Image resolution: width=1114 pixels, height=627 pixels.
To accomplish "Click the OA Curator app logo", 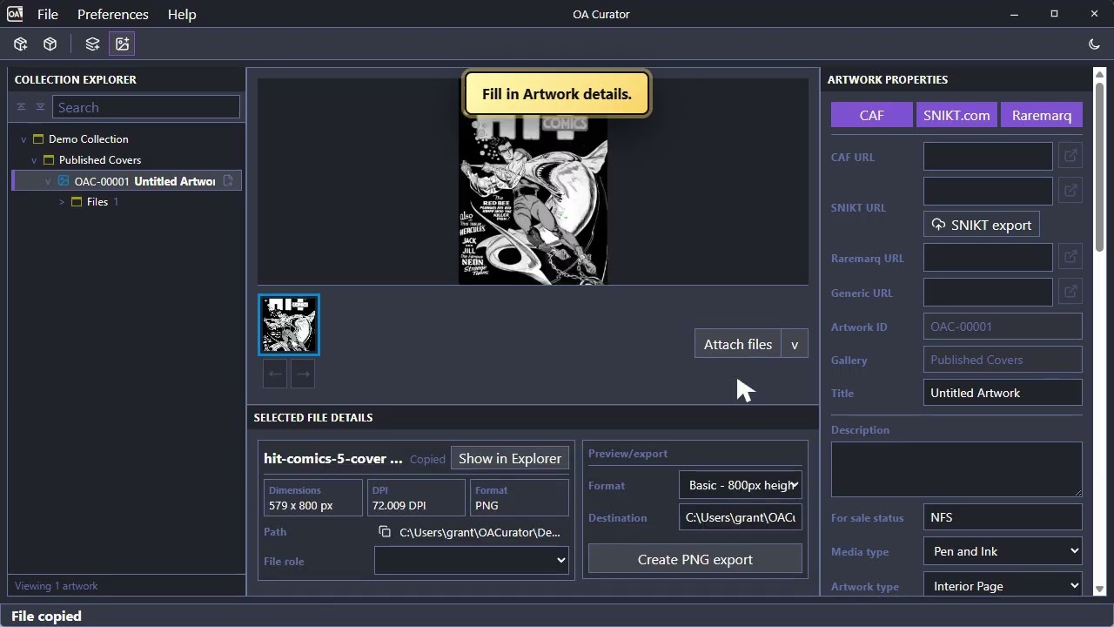I will [x=15, y=14].
